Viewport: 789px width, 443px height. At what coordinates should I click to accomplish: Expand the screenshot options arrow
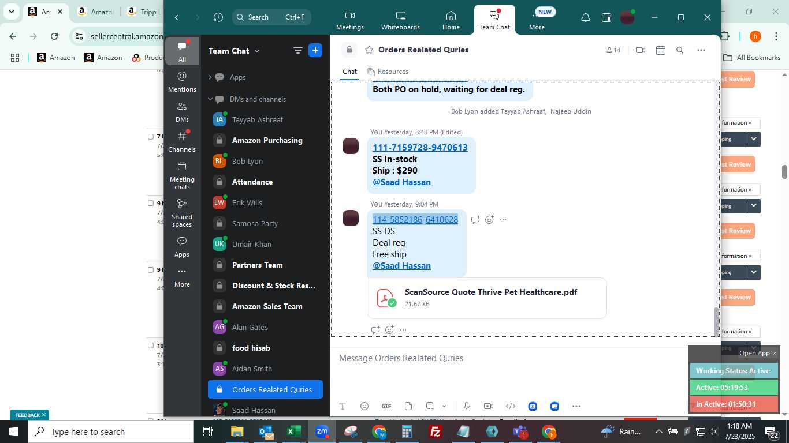[x=444, y=406]
